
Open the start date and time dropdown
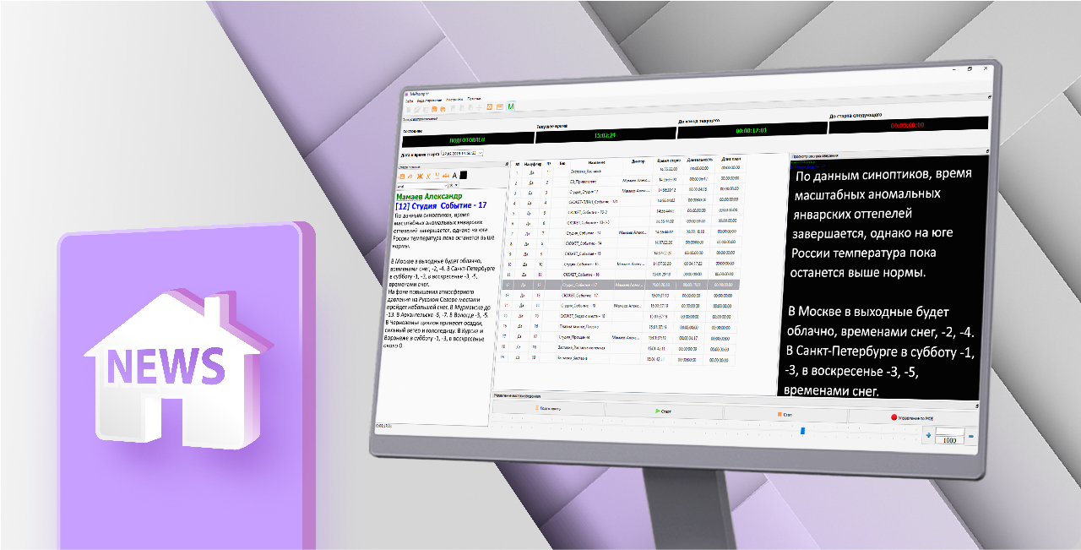pos(481,154)
